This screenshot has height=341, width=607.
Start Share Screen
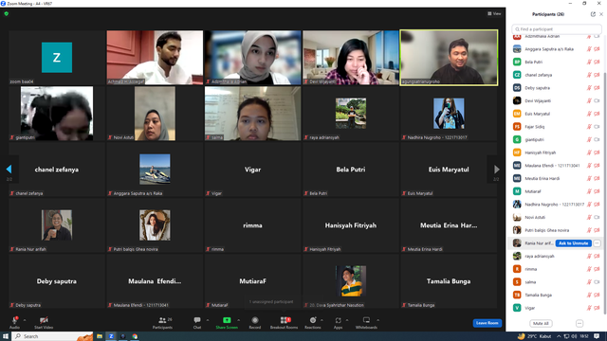pyautogui.click(x=227, y=322)
